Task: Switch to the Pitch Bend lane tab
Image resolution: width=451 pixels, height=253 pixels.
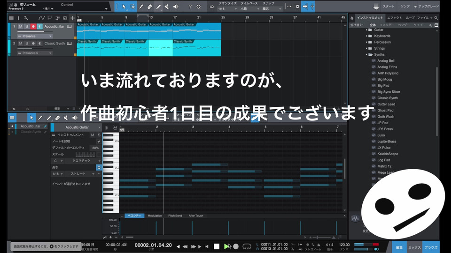Action: pyautogui.click(x=175, y=216)
